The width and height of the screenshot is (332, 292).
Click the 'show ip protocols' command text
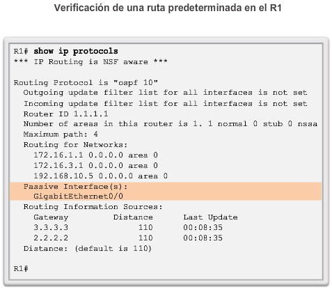[76, 52]
